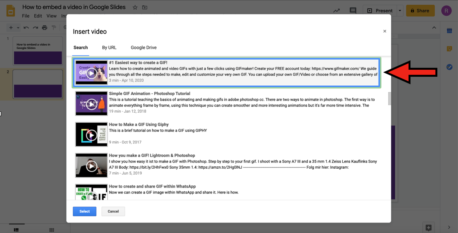The width and height of the screenshot is (458, 233).
Task: Click the undo arrow in toolbar
Action: (26, 28)
